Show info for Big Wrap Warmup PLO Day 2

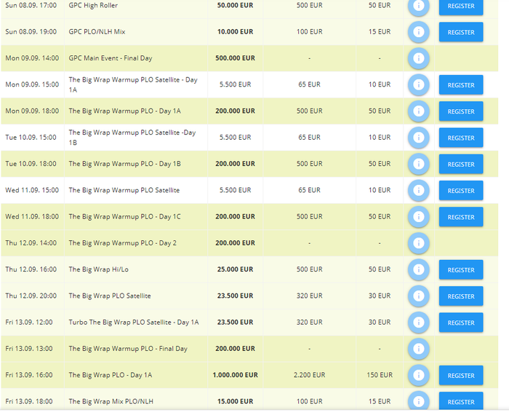click(418, 243)
